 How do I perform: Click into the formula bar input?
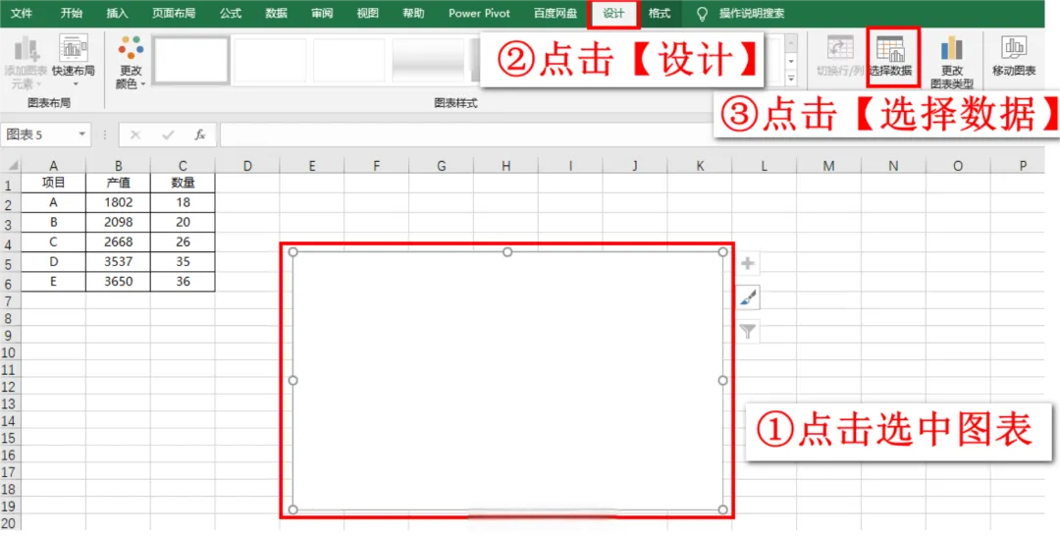tap(466, 134)
